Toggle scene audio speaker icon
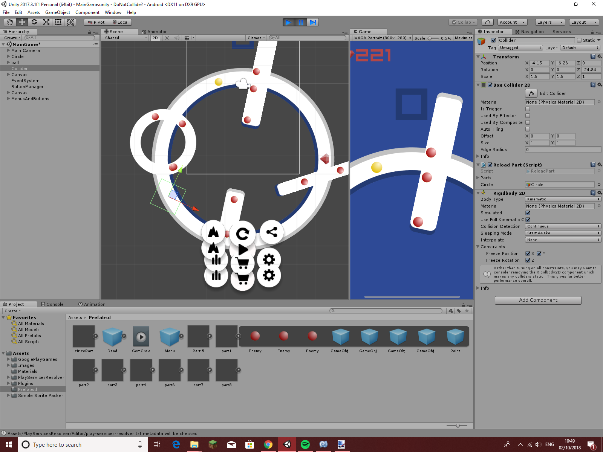603x452 pixels. [x=177, y=38]
